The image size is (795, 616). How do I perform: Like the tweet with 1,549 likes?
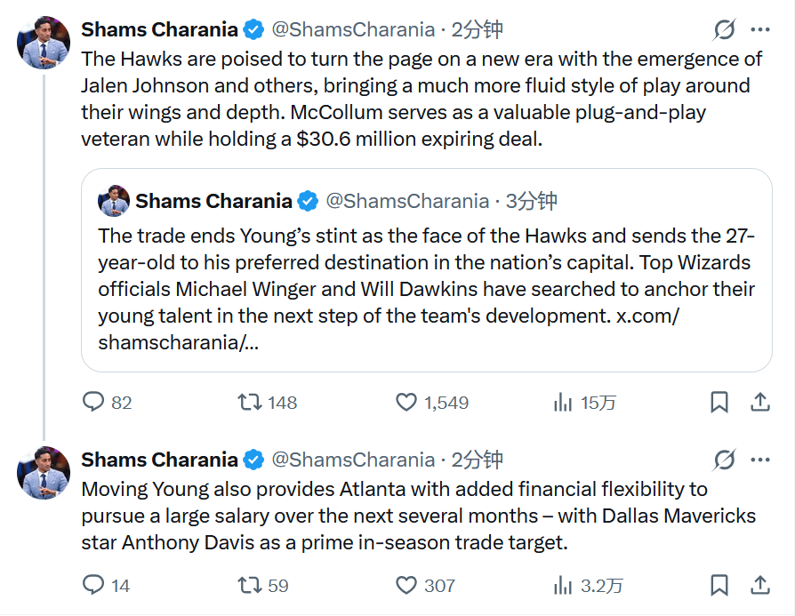click(x=406, y=403)
